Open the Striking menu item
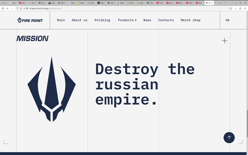The height and width of the screenshot is (155, 248). click(x=102, y=20)
